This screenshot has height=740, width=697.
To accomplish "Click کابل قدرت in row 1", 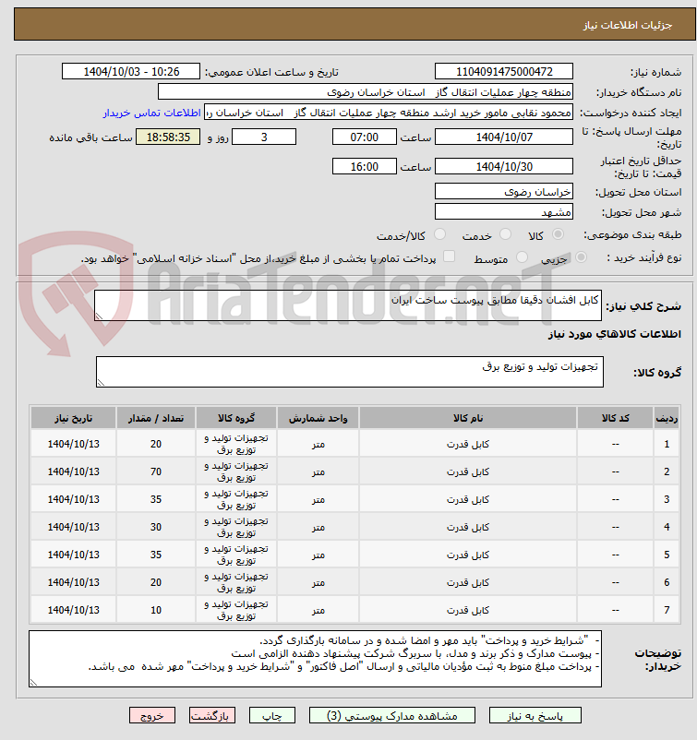I will coord(468,444).
